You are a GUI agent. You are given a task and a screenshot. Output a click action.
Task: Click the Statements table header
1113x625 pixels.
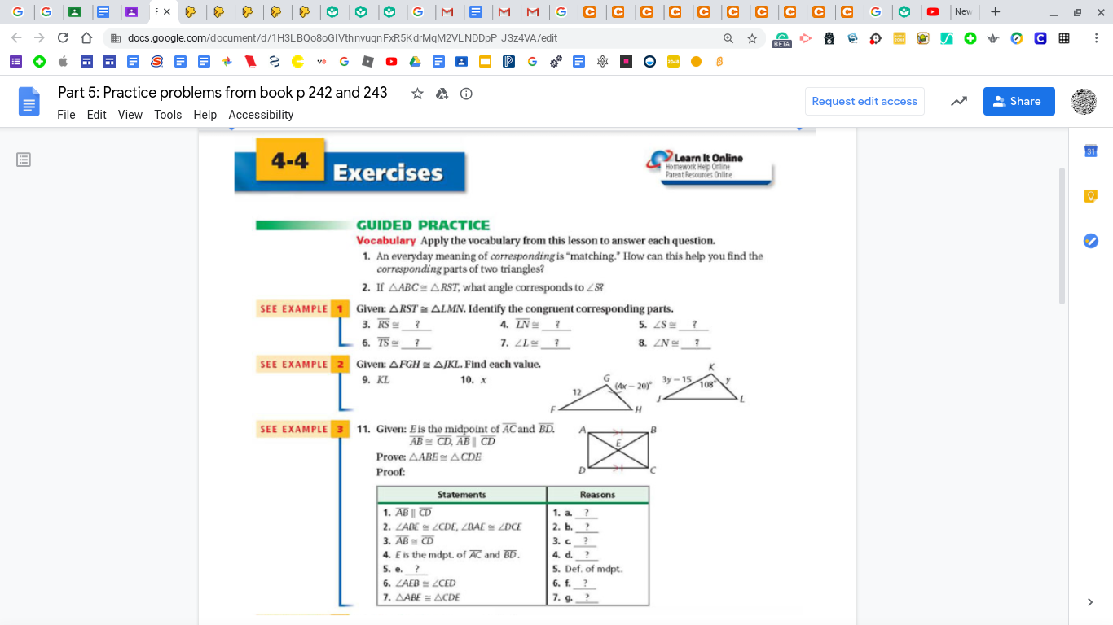click(462, 495)
